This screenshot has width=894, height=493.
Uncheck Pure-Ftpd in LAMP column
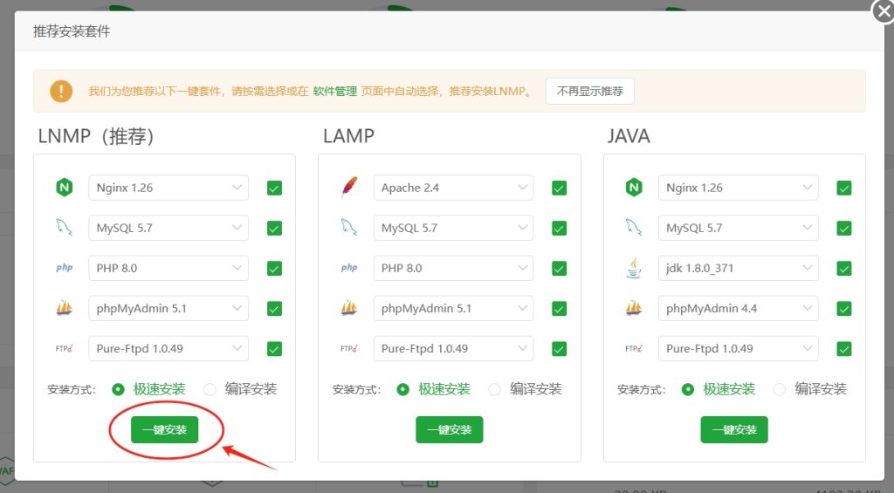pyautogui.click(x=560, y=349)
